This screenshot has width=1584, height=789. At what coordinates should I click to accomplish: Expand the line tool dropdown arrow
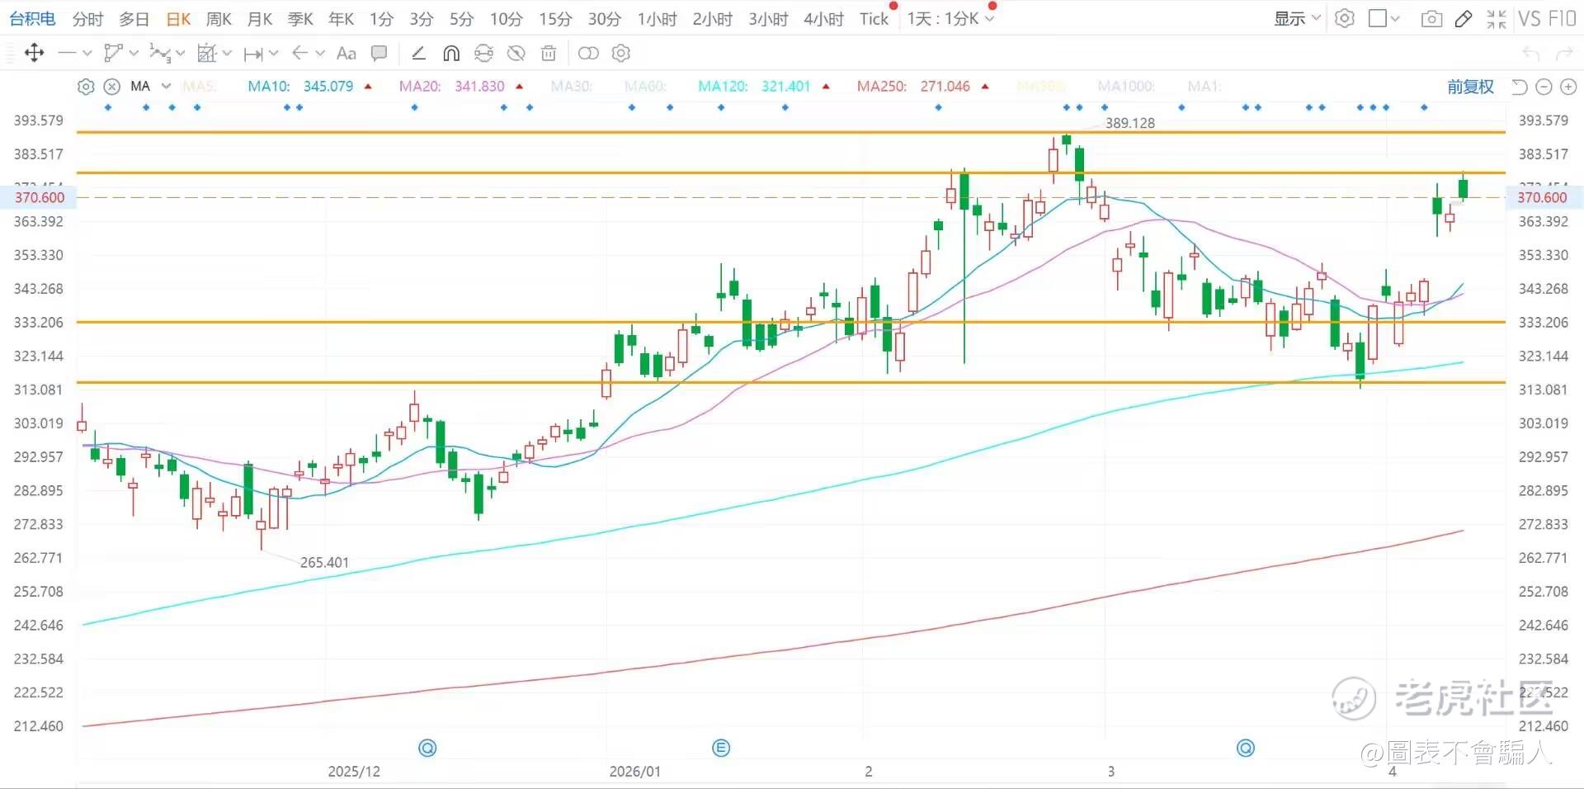[x=87, y=54]
